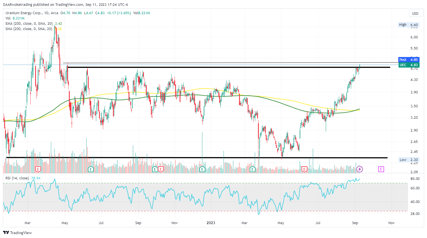The height and width of the screenshot is (238, 427).
Task: Click the RSI (14, close) indicator legend
Action: point(17,178)
